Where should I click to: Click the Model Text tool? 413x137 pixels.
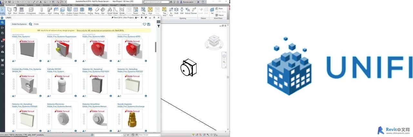tap(110, 12)
